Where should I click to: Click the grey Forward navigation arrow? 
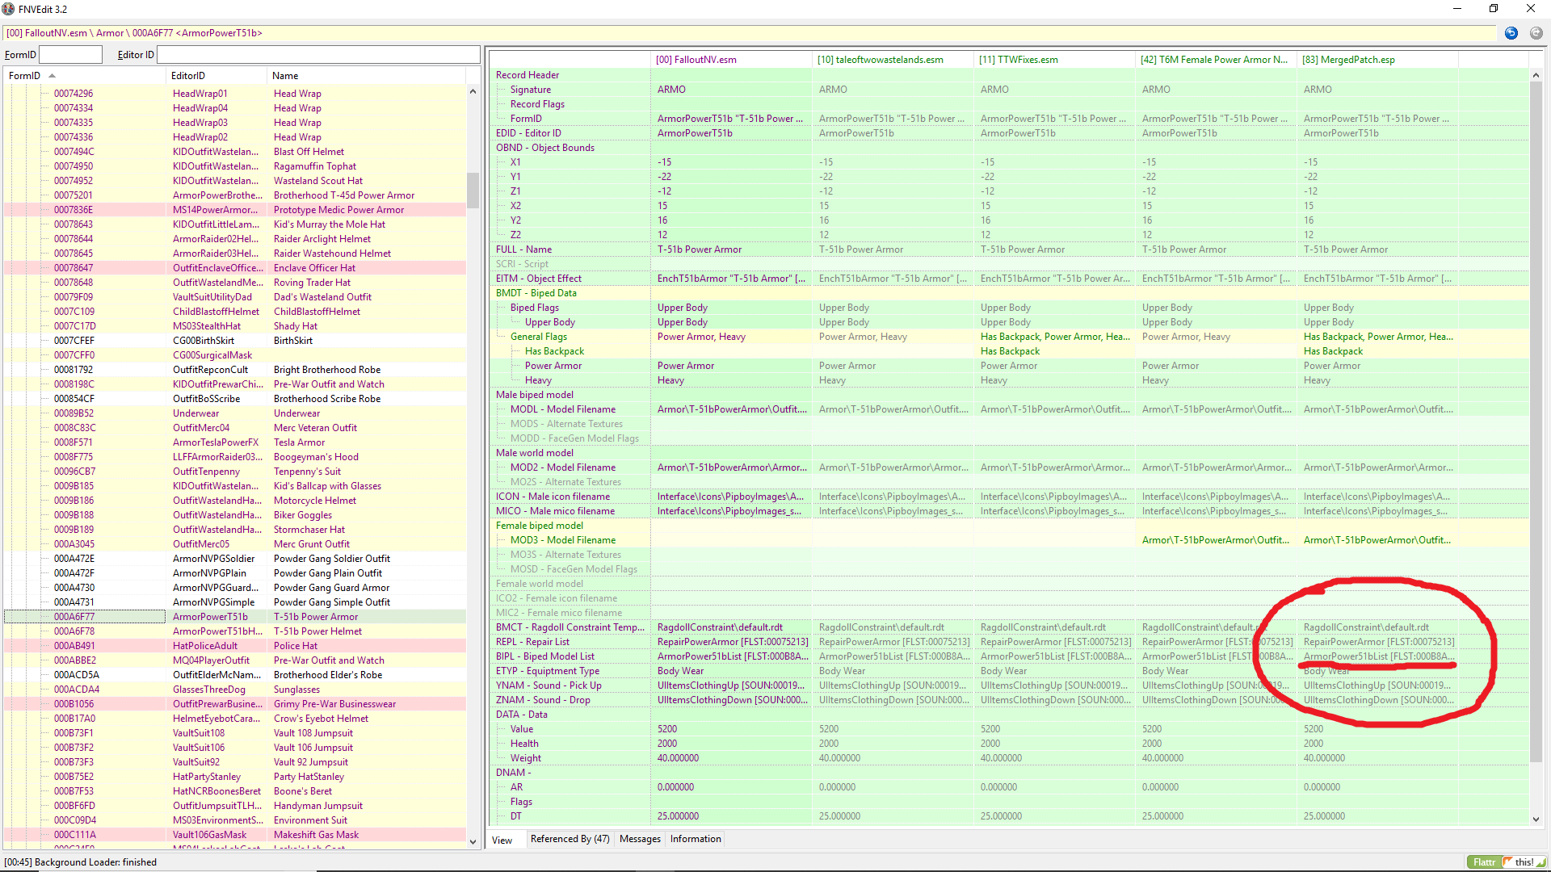[x=1536, y=33]
